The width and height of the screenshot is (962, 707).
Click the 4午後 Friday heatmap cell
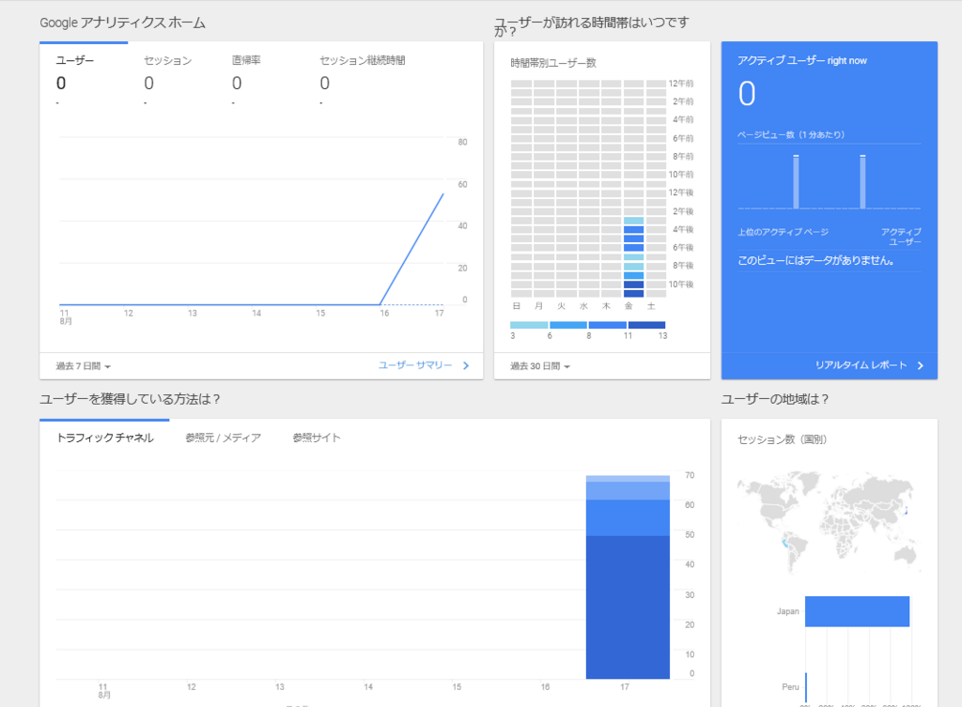coord(634,229)
